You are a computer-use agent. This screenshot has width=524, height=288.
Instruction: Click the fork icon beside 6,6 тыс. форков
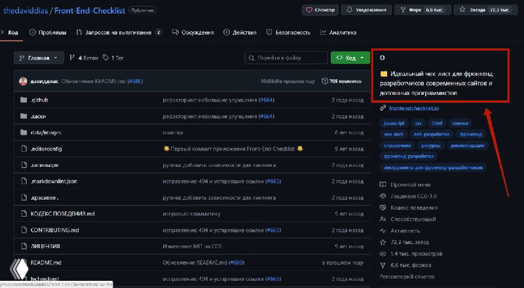[x=383, y=265]
